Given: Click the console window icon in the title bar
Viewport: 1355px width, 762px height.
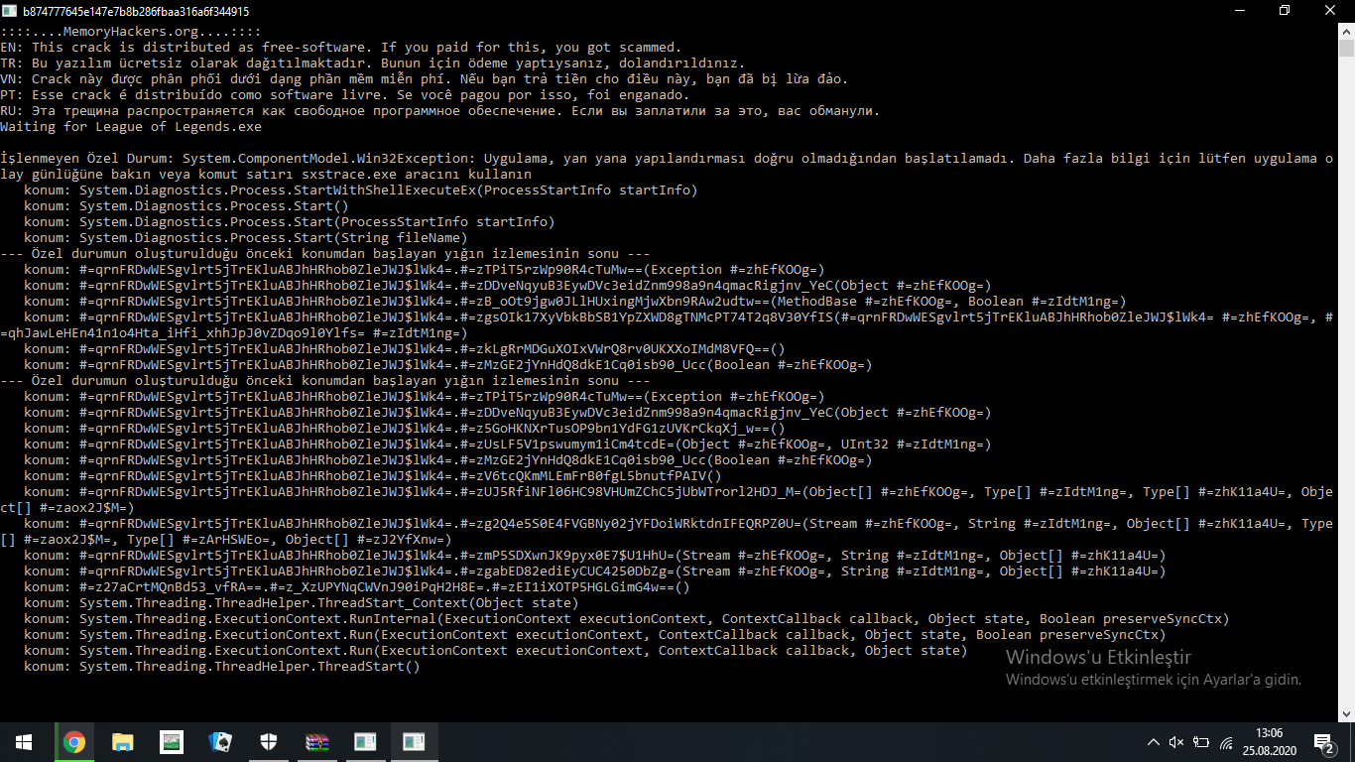Looking at the screenshot, I should (x=10, y=11).
